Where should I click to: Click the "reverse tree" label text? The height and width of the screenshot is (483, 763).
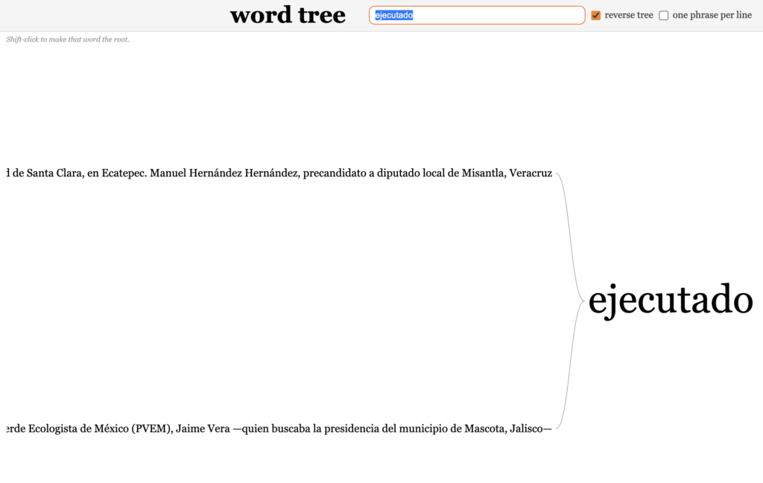pos(629,16)
